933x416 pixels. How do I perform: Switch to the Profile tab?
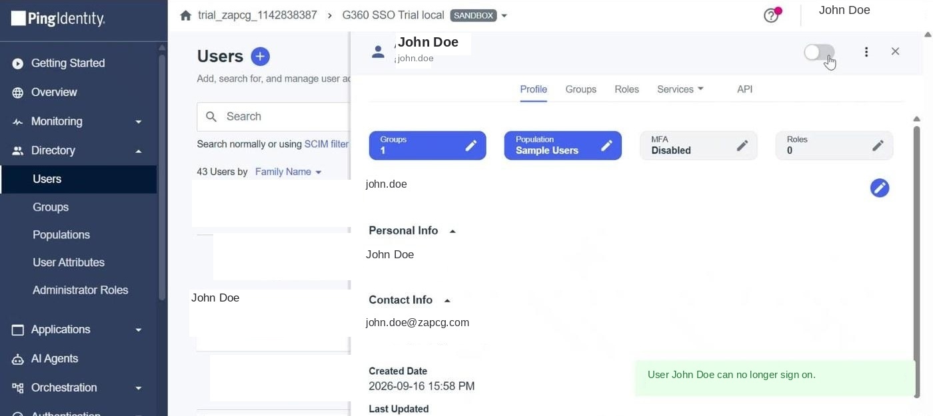click(x=533, y=89)
